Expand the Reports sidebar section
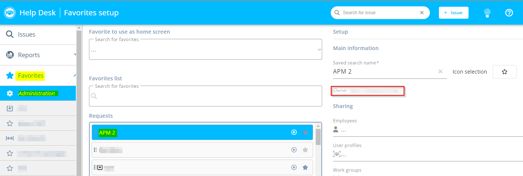523x176 pixels. (75, 55)
